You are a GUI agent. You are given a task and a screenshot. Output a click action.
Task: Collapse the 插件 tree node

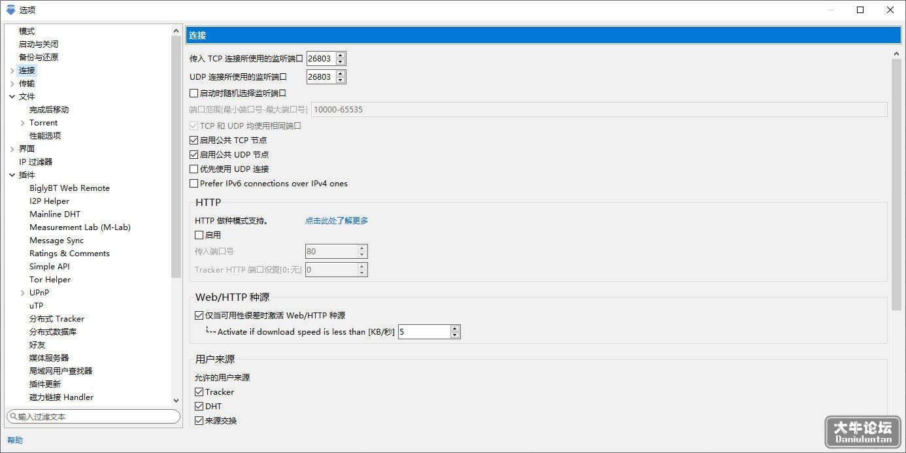point(12,175)
